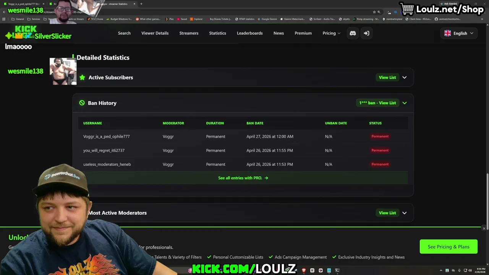Click the taskbar clock showing 9:35 PM
This screenshot has height=275, width=489.
481,270
